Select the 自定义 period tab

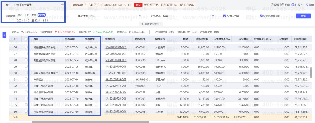click(42, 15)
